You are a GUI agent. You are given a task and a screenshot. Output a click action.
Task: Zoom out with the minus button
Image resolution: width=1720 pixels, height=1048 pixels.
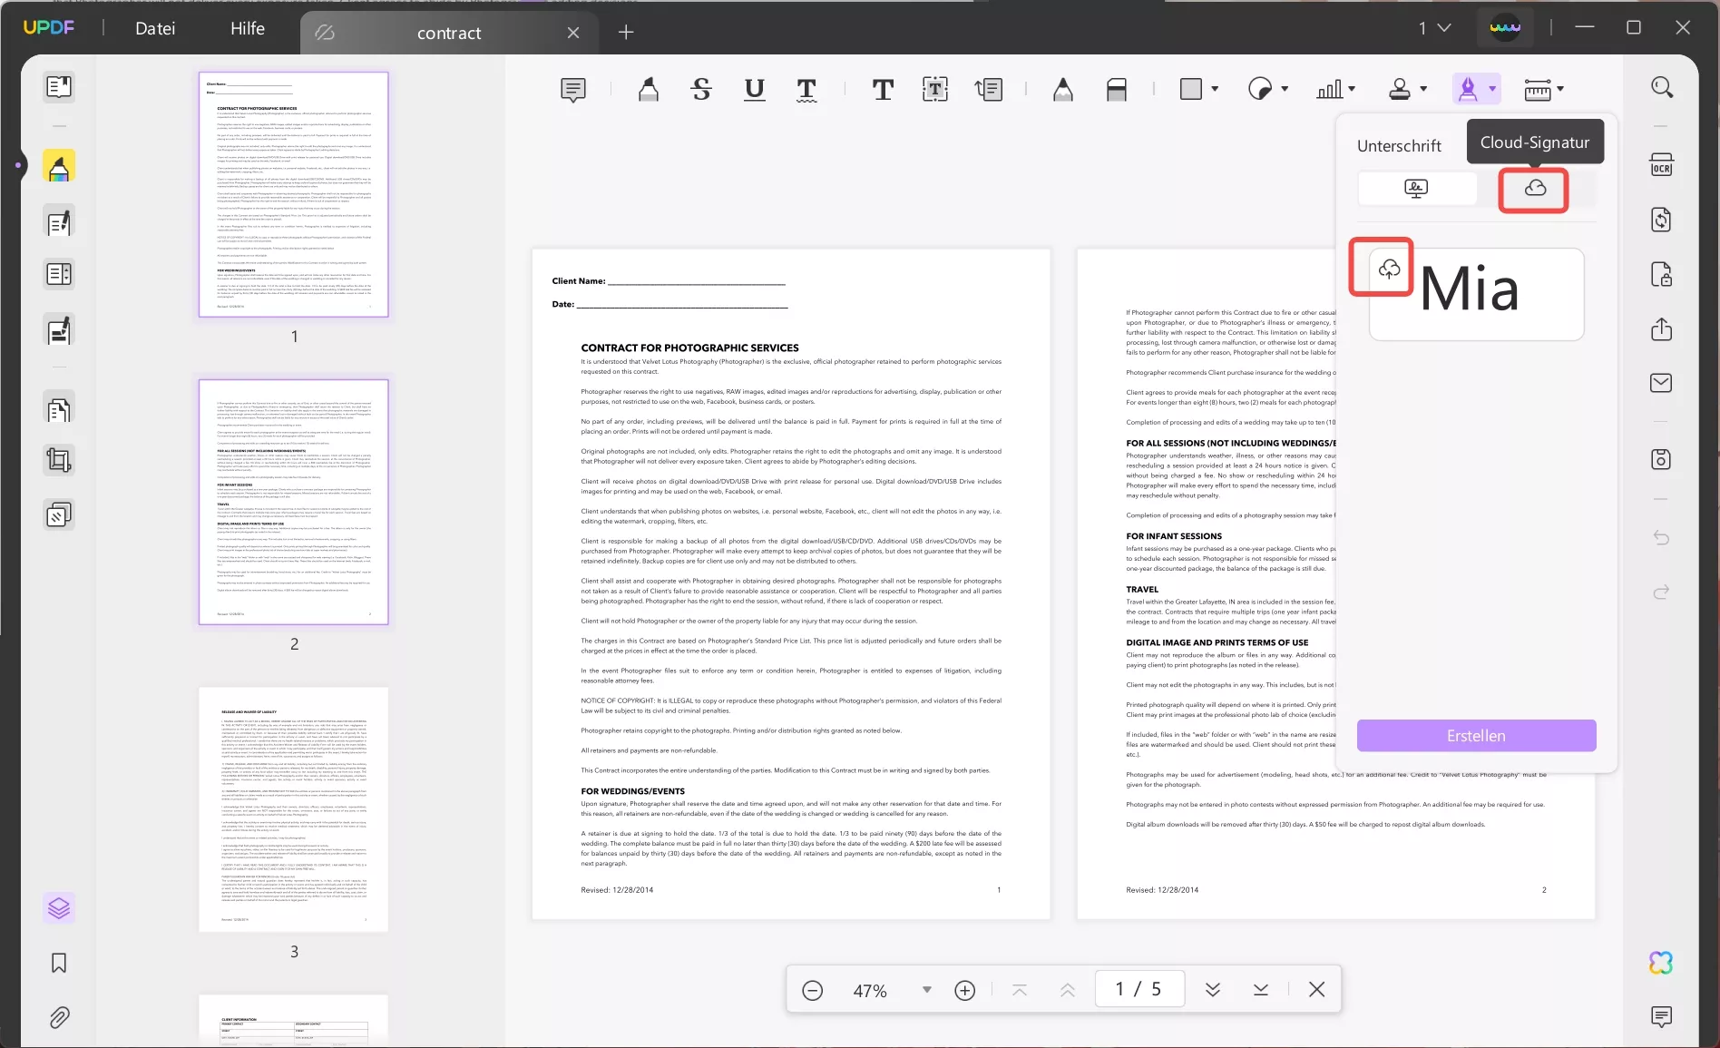coord(813,990)
